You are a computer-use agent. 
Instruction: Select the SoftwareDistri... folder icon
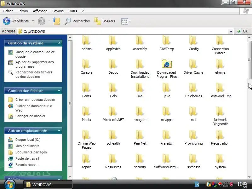pos(167,158)
